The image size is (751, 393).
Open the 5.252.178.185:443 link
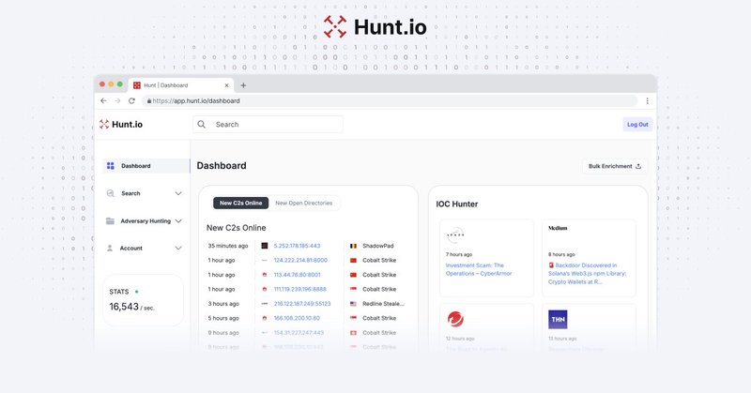tap(297, 246)
